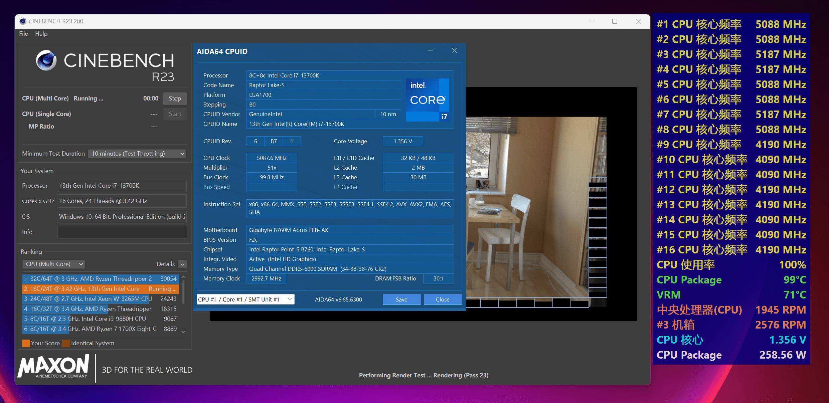Viewport: 829px width, 403px height.
Task: Click the Core Voltage value 1.356 V
Action: (403, 141)
